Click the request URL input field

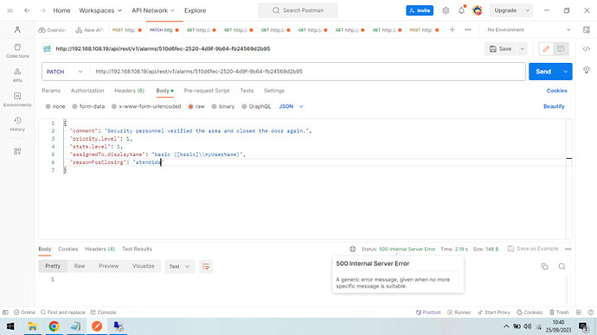pos(308,72)
